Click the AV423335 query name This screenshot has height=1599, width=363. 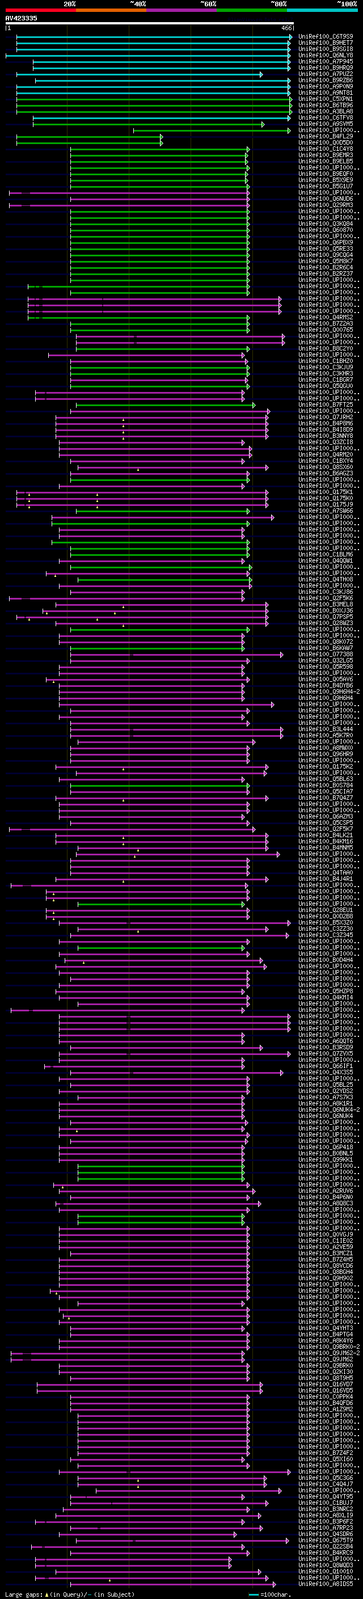click(x=21, y=19)
